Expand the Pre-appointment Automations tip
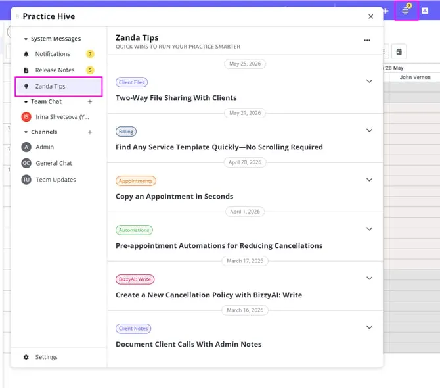This screenshot has width=440, height=388. 369,229
